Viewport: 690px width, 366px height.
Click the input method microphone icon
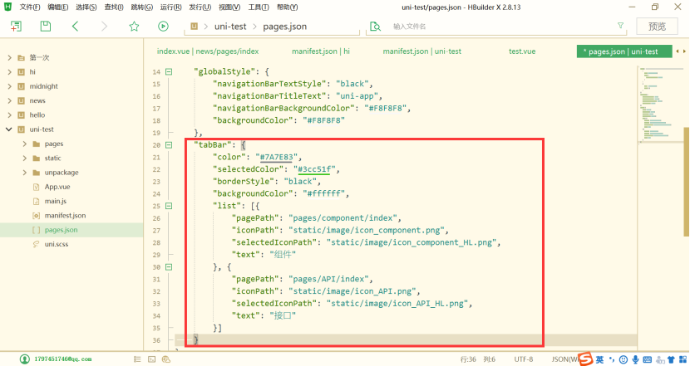click(x=635, y=359)
